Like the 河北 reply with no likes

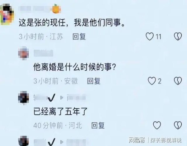click(157, 125)
